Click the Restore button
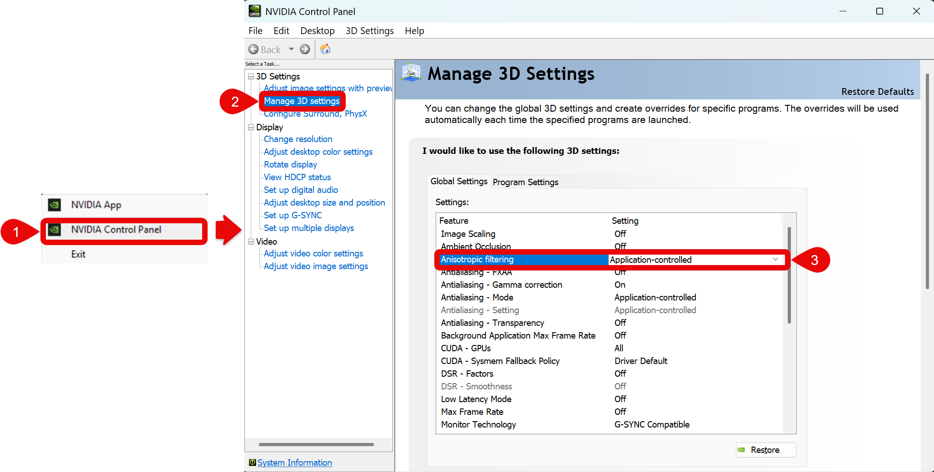 click(766, 450)
